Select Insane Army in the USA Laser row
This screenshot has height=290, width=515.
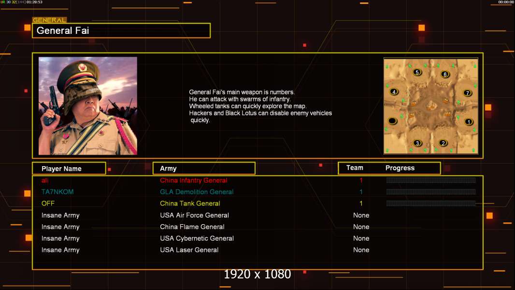pos(60,249)
